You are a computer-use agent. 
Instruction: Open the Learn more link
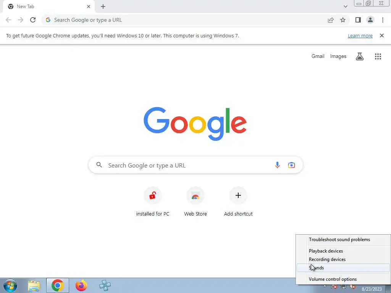tap(360, 35)
